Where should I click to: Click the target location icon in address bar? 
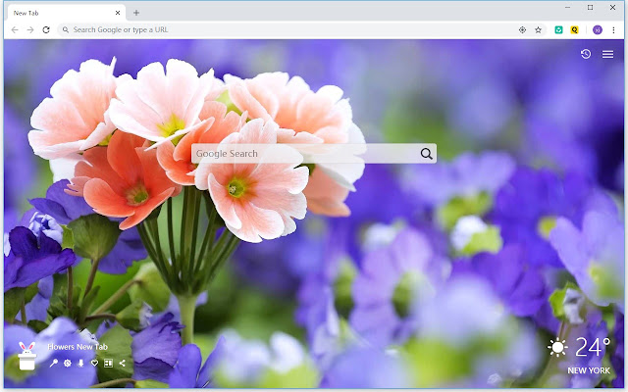pos(522,30)
